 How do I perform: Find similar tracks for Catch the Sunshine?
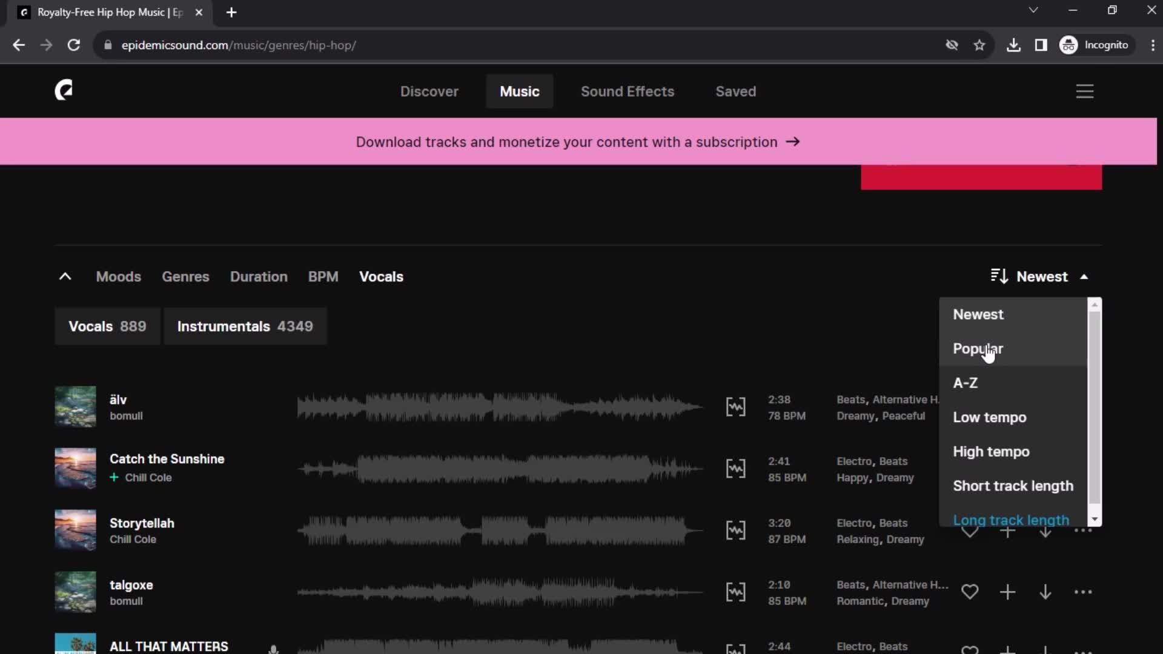tap(735, 469)
